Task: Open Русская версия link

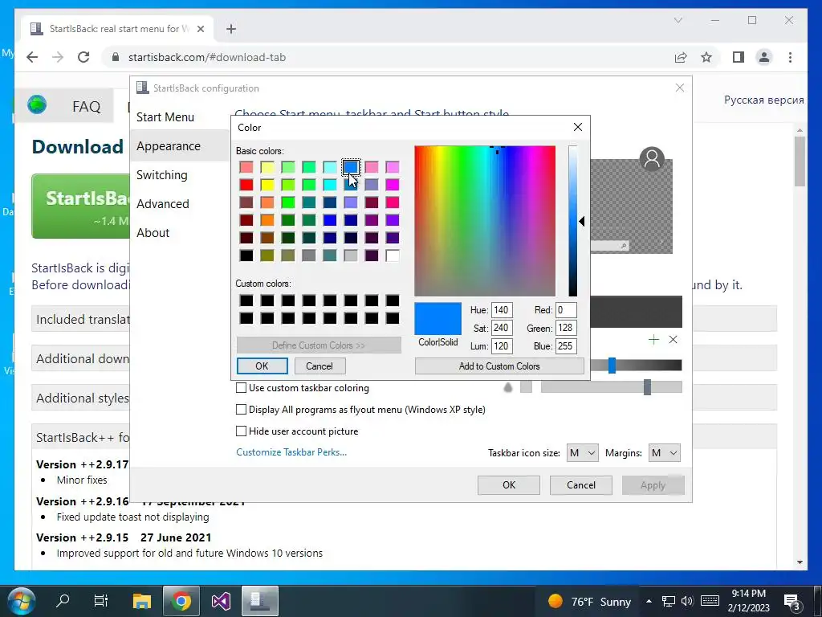Action: 764,100
